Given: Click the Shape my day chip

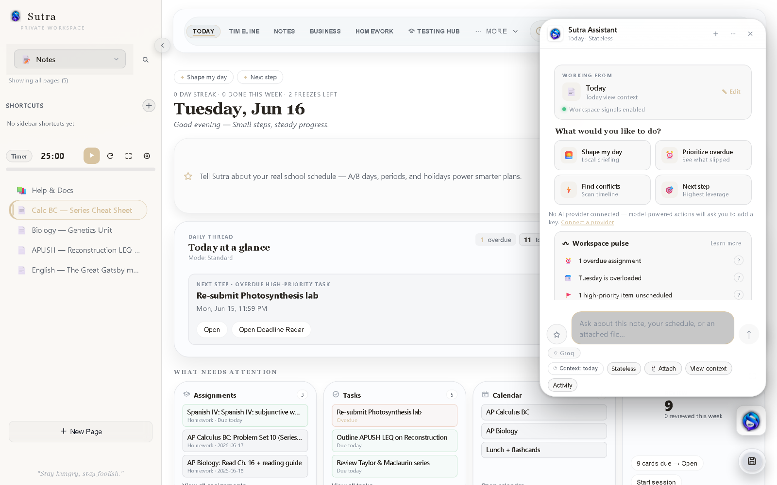Looking at the screenshot, I should (204, 77).
